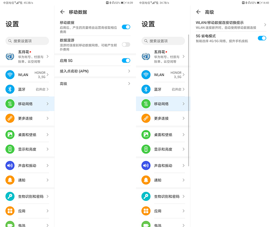The height and width of the screenshot is (227, 272).
Task: Open 应用 grid icon in left settings list
Action: click(10, 211)
